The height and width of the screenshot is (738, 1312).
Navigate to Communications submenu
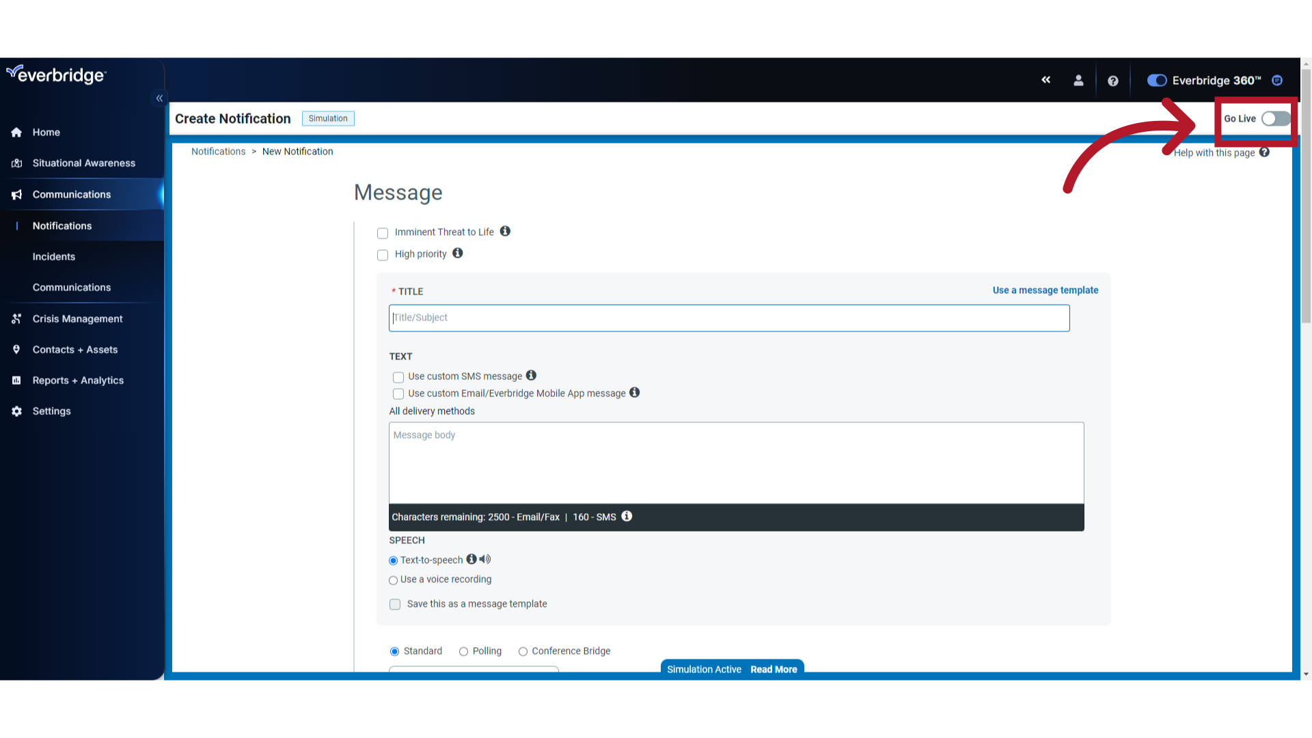click(71, 286)
